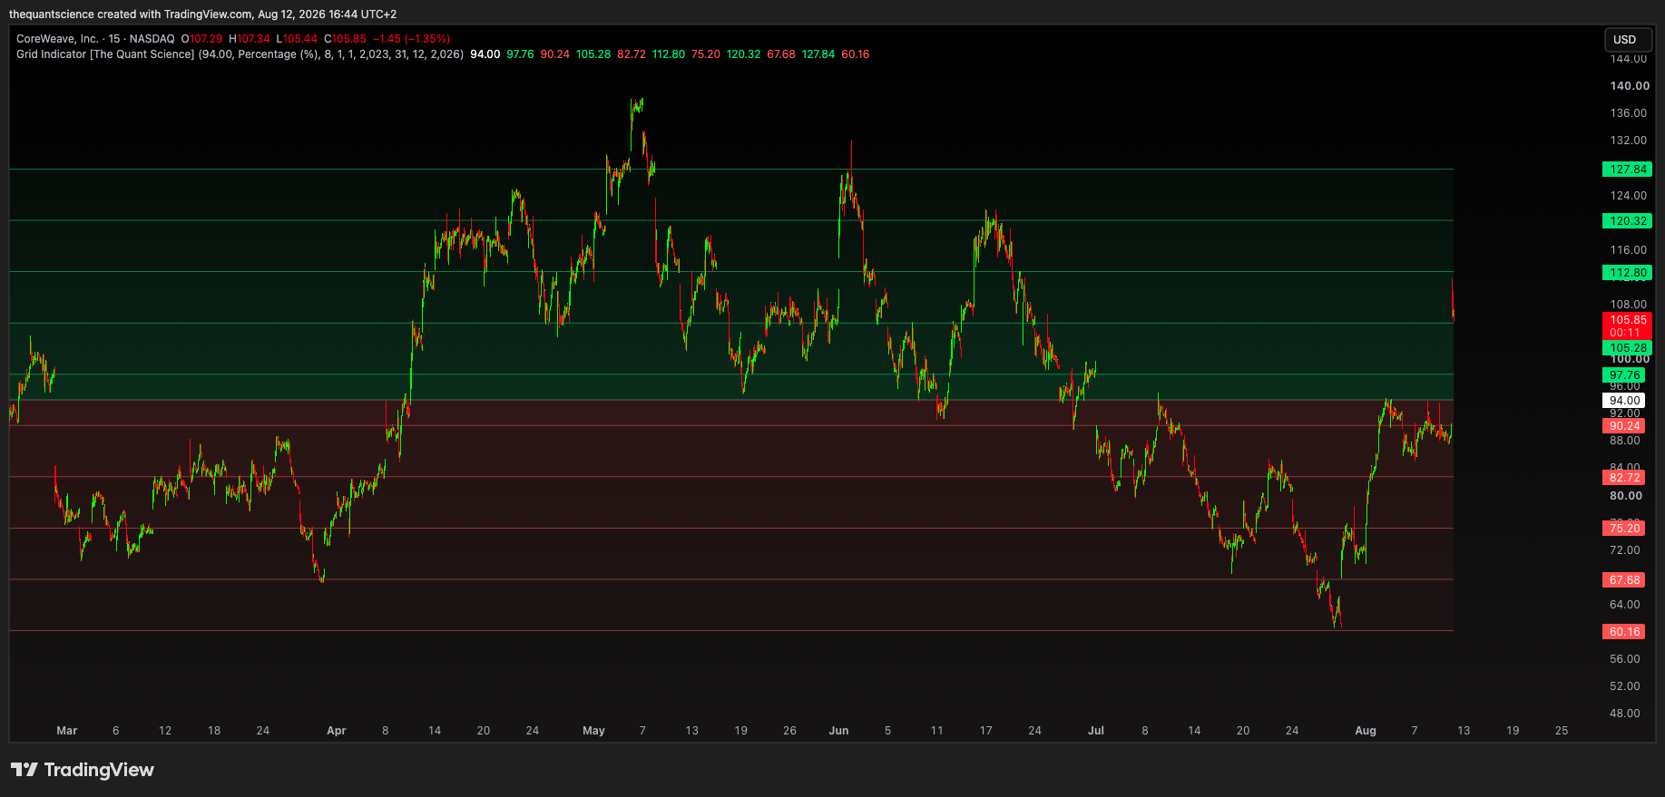This screenshot has width=1665, height=797.
Task: Click the green 112.80 price axis label
Action: (1628, 273)
